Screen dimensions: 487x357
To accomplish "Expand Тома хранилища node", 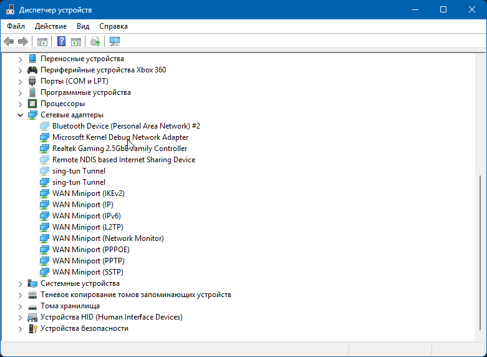I will click(x=20, y=306).
